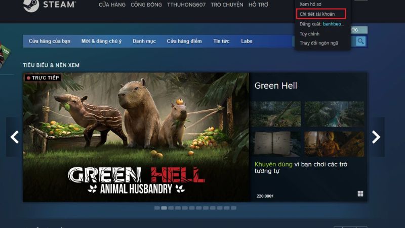Viewport: 405px width, 228px height.
Task: Click the 220.000đ price label
Action: tap(265, 196)
